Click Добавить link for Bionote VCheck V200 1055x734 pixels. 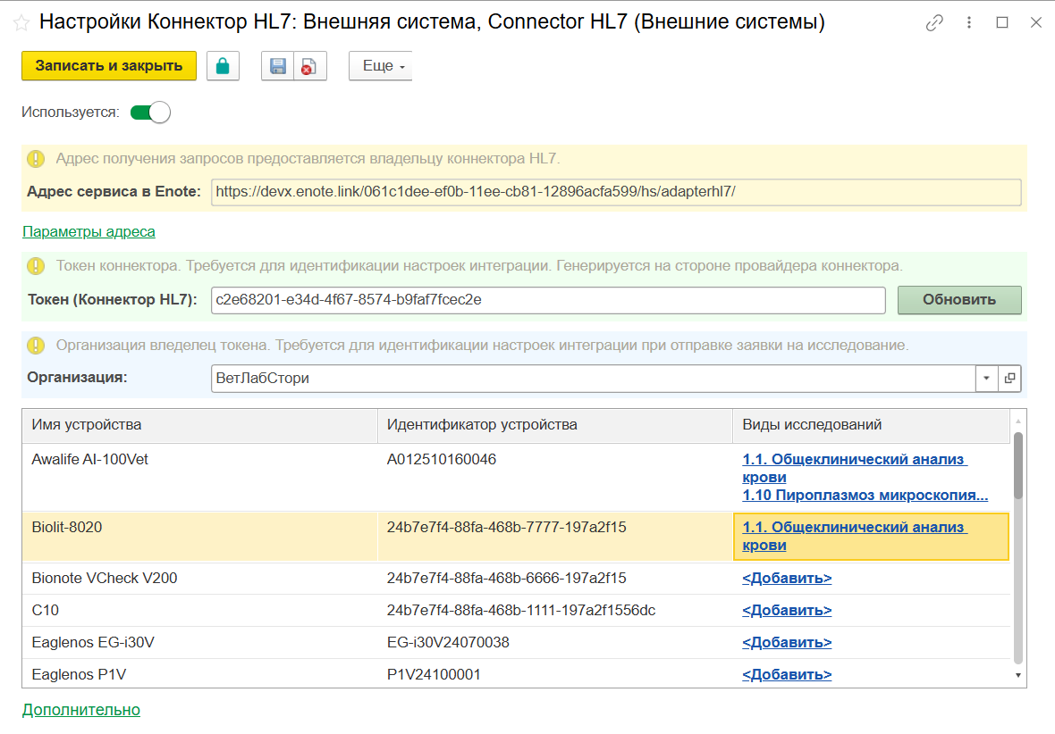pos(787,579)
